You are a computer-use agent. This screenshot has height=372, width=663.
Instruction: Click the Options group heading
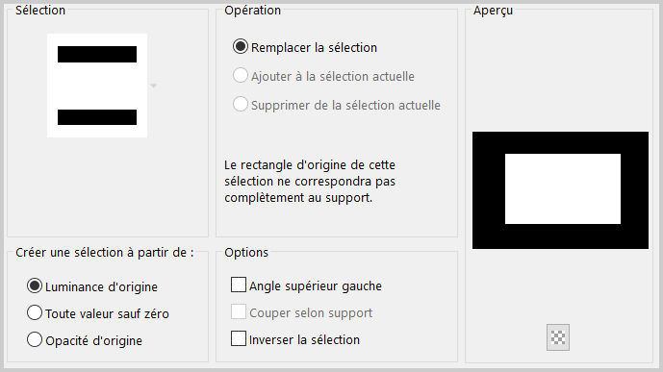(x=246, y=253)
